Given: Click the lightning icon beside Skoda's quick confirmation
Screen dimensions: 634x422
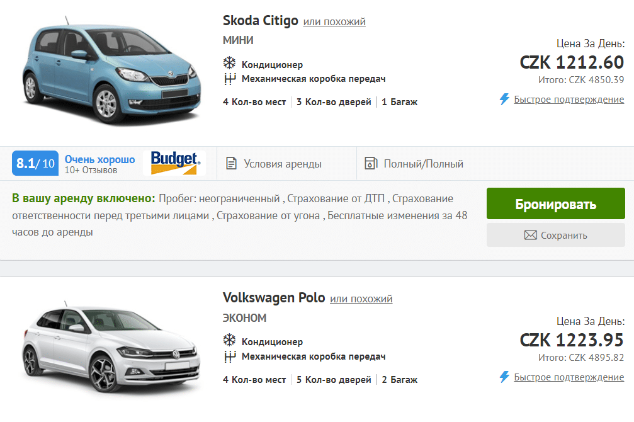Looking at the screenshot, I should click(x=503, y=100).
